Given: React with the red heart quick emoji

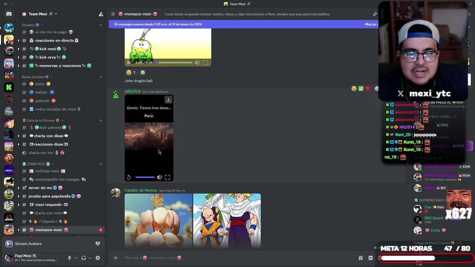Looking at the screenshot, I should coord(368,89).
